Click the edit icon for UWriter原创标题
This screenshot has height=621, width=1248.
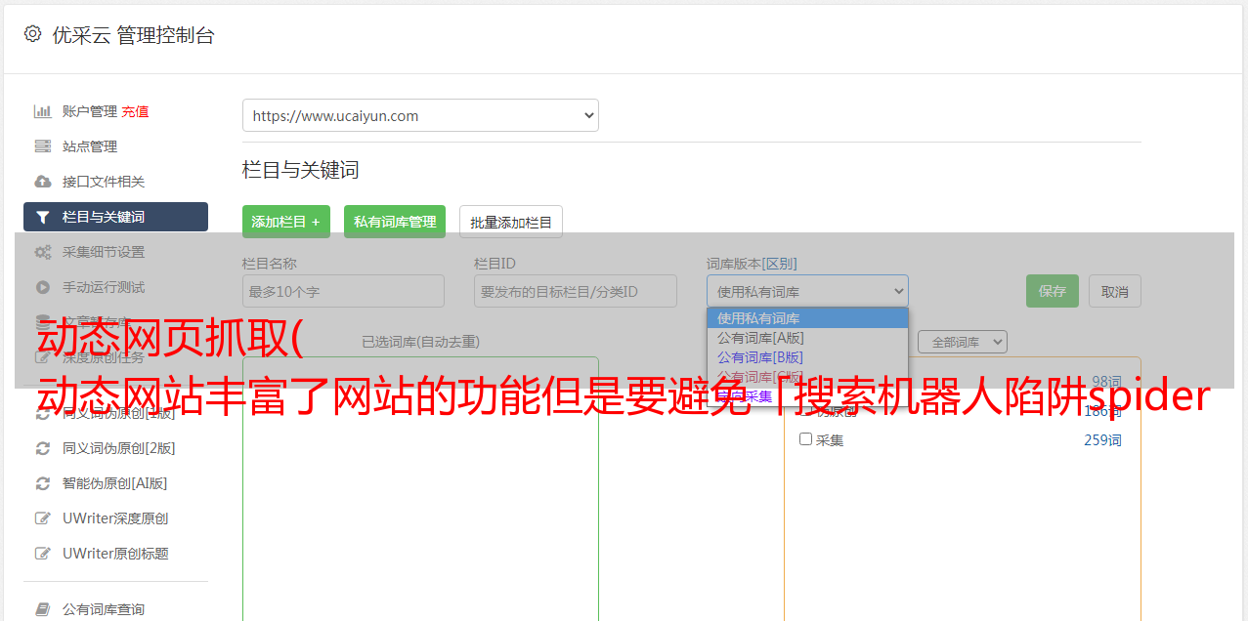pos(43,554)
